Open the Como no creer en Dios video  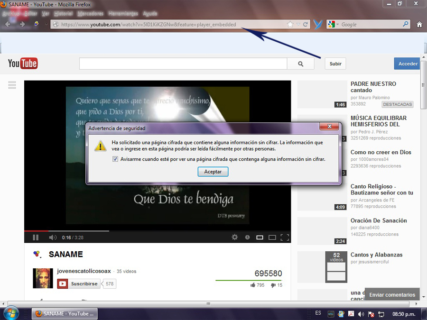tap(381, 152)
